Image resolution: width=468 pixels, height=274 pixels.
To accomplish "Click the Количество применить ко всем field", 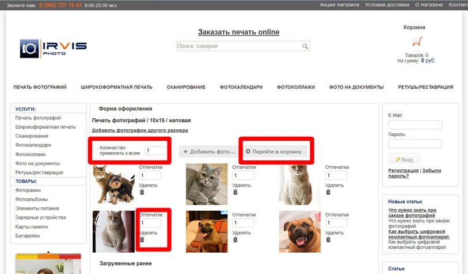I will (155, 150).
